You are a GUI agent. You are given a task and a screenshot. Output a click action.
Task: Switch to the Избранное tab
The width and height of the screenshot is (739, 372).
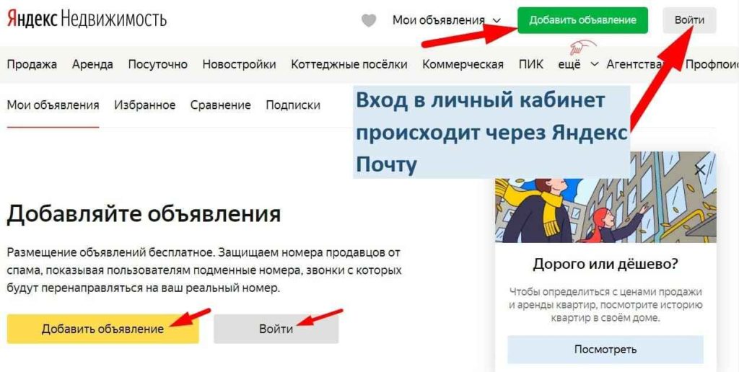pos(144,105)
